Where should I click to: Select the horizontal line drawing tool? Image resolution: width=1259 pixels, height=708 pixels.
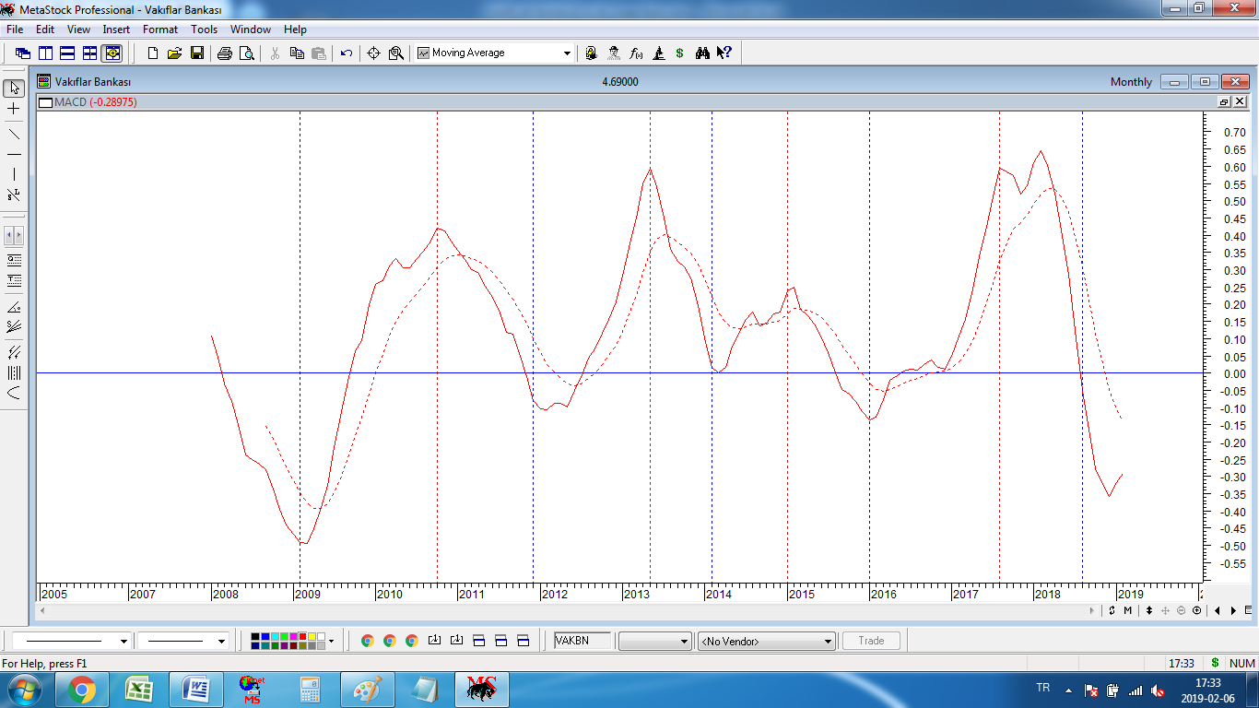click(x=14, y=154)
